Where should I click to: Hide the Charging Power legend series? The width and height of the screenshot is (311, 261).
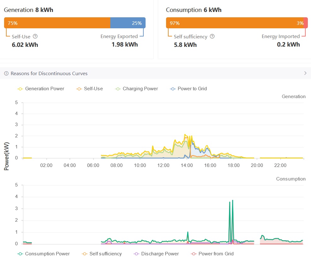click(136, 89)
